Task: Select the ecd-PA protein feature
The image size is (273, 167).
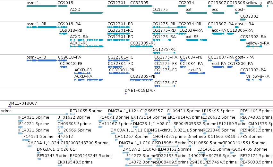Action: [218, 67]
